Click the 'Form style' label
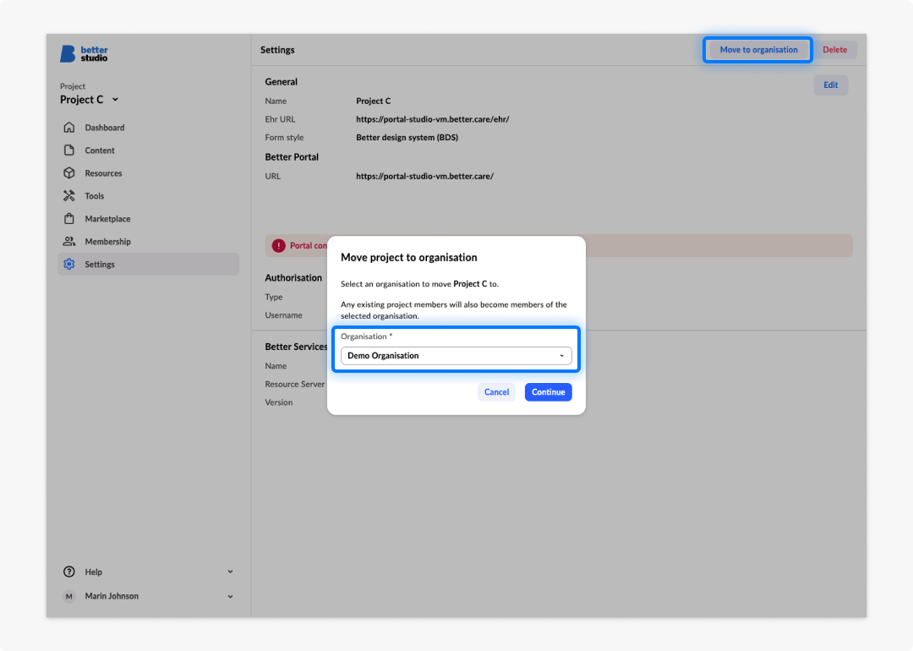The image size is (913, 651). pyautogui.click(x=284, y=138)
